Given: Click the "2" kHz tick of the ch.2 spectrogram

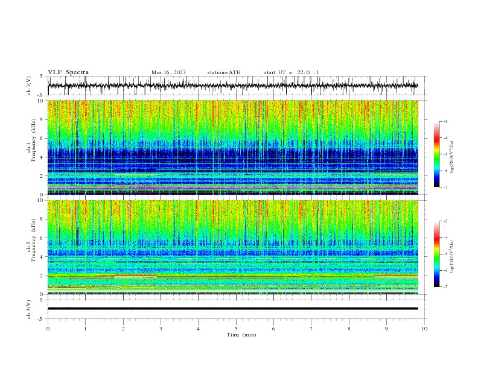Looking at the screenshot, I should pyautogui.click(x=42, y=276).
